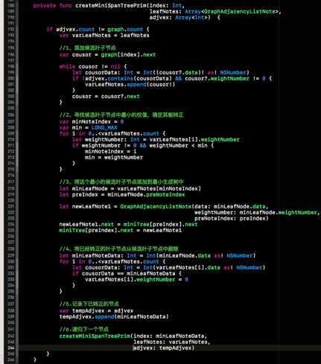The width and height of the screenshot is (321, 364).
Task: Click 'let weightNumber: Int = varLeafNotes[i].weightNumber'
Action: pos(156,139)
